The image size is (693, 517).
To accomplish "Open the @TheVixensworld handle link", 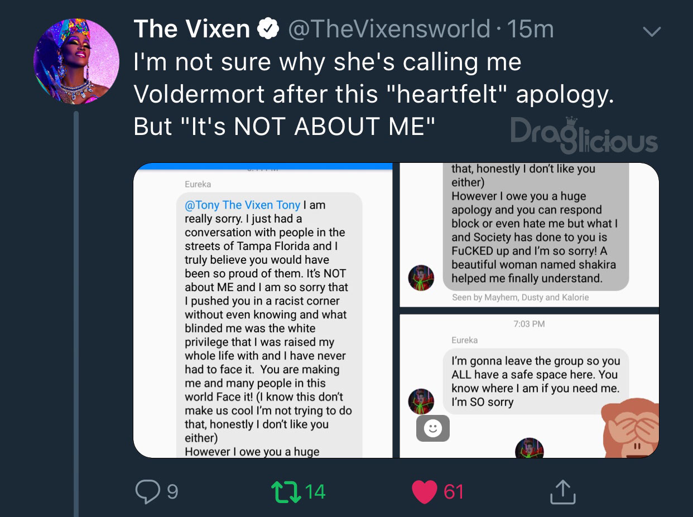I will pyautogui.click(x=388, y=29).
